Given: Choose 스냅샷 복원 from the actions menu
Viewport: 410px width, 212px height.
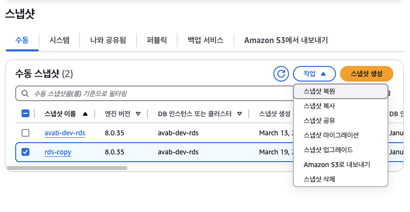Looking at the screenshot, I should pyautogui.click(x=319, y=91).
